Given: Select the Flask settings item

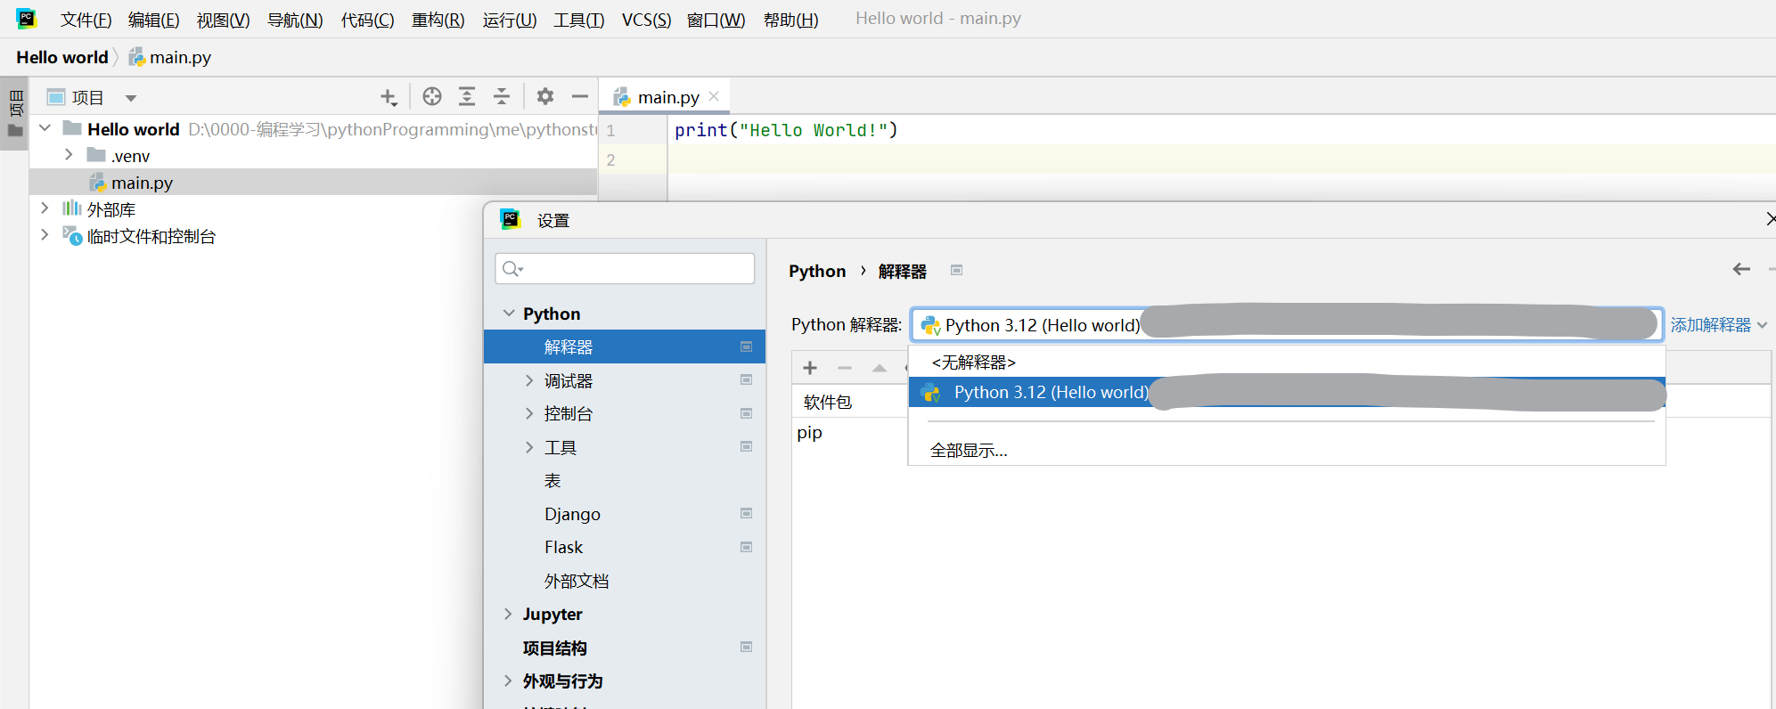Looking at the screenshot, I should (x=625, y=547).
